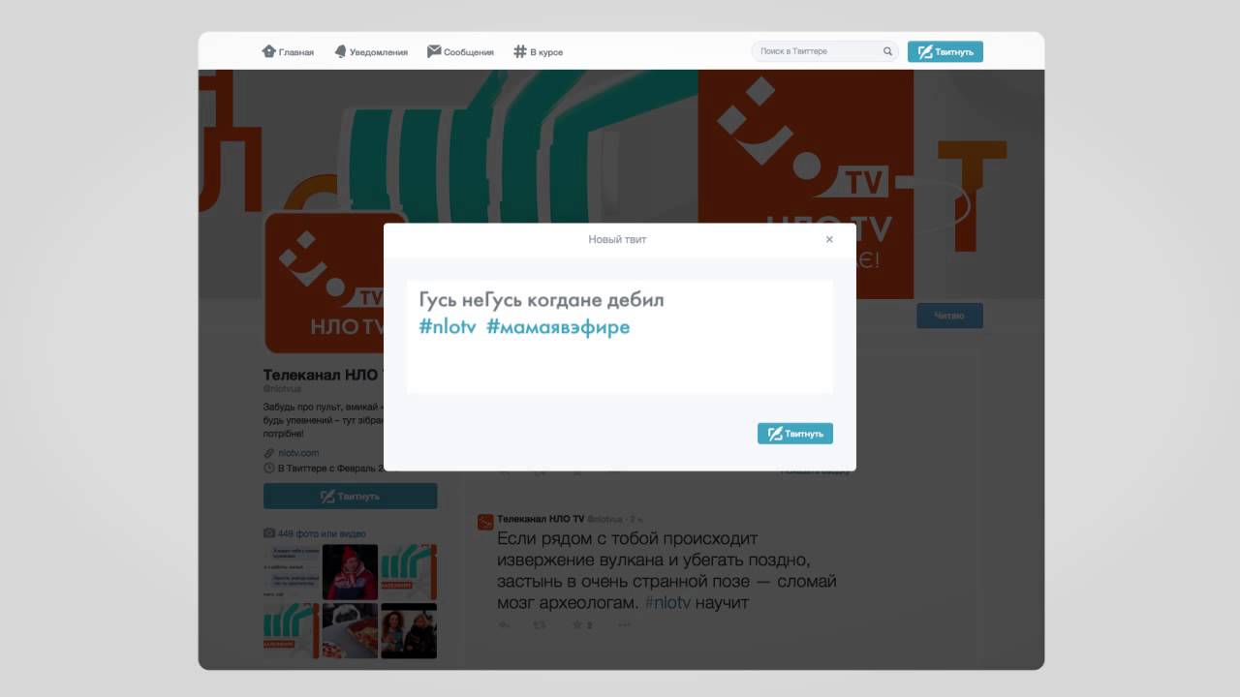Click the #мамаявэфире hashtag in draft
Image resolution: width=1240 pixels, height=697 pixels.
tap(558, 327)
